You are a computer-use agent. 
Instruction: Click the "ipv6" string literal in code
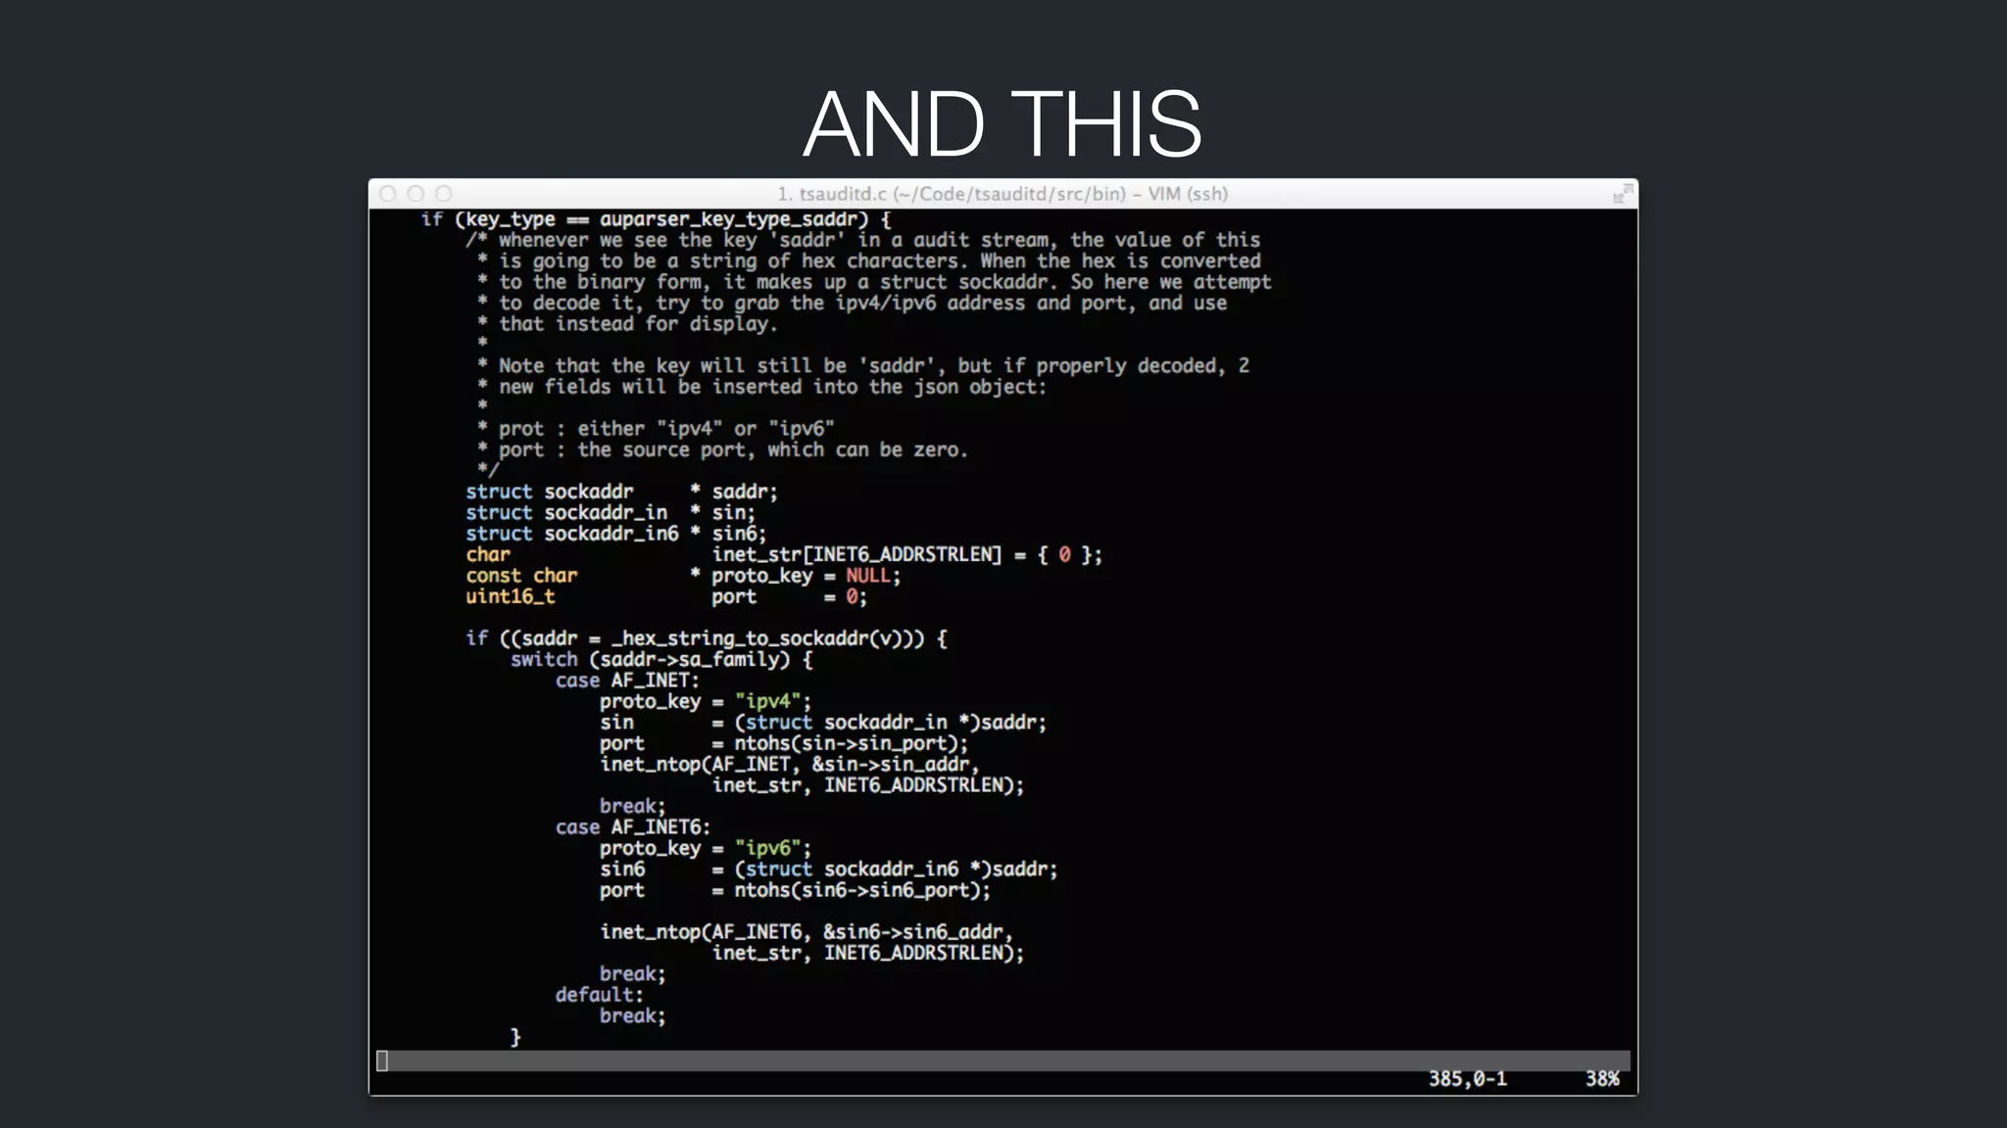point(768,848)
